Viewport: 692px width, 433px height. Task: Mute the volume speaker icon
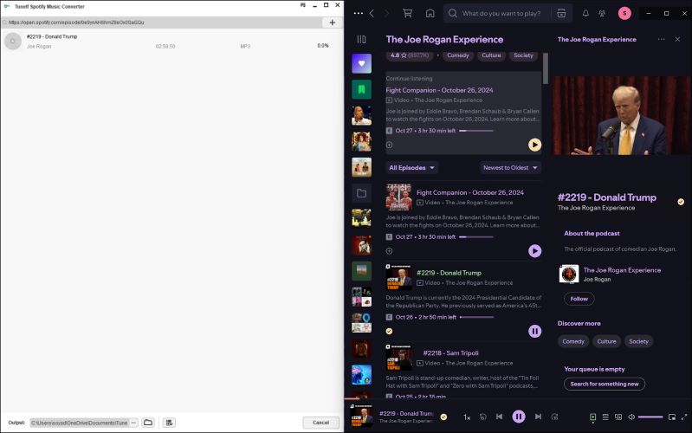click(631, 417)
